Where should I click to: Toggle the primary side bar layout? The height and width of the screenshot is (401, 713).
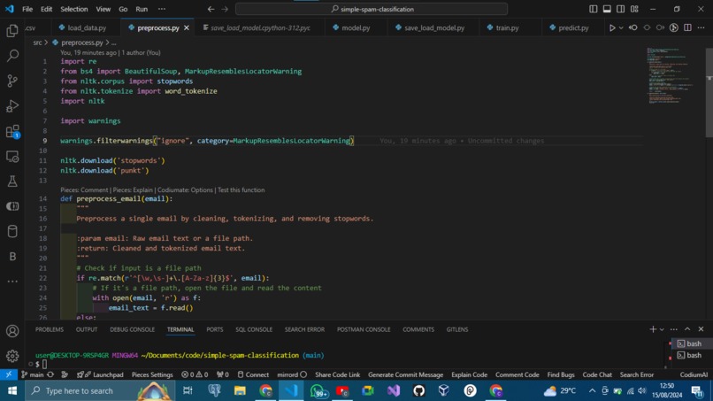594,9
